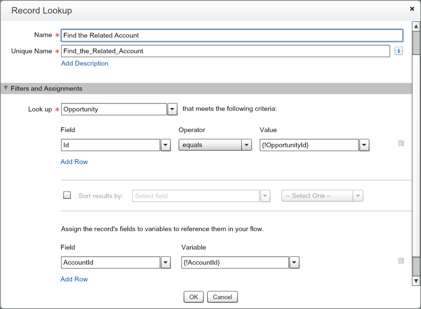Collapse the Filters and Assignments section
The image size is (421, 309).
click(x=6, y=88)
